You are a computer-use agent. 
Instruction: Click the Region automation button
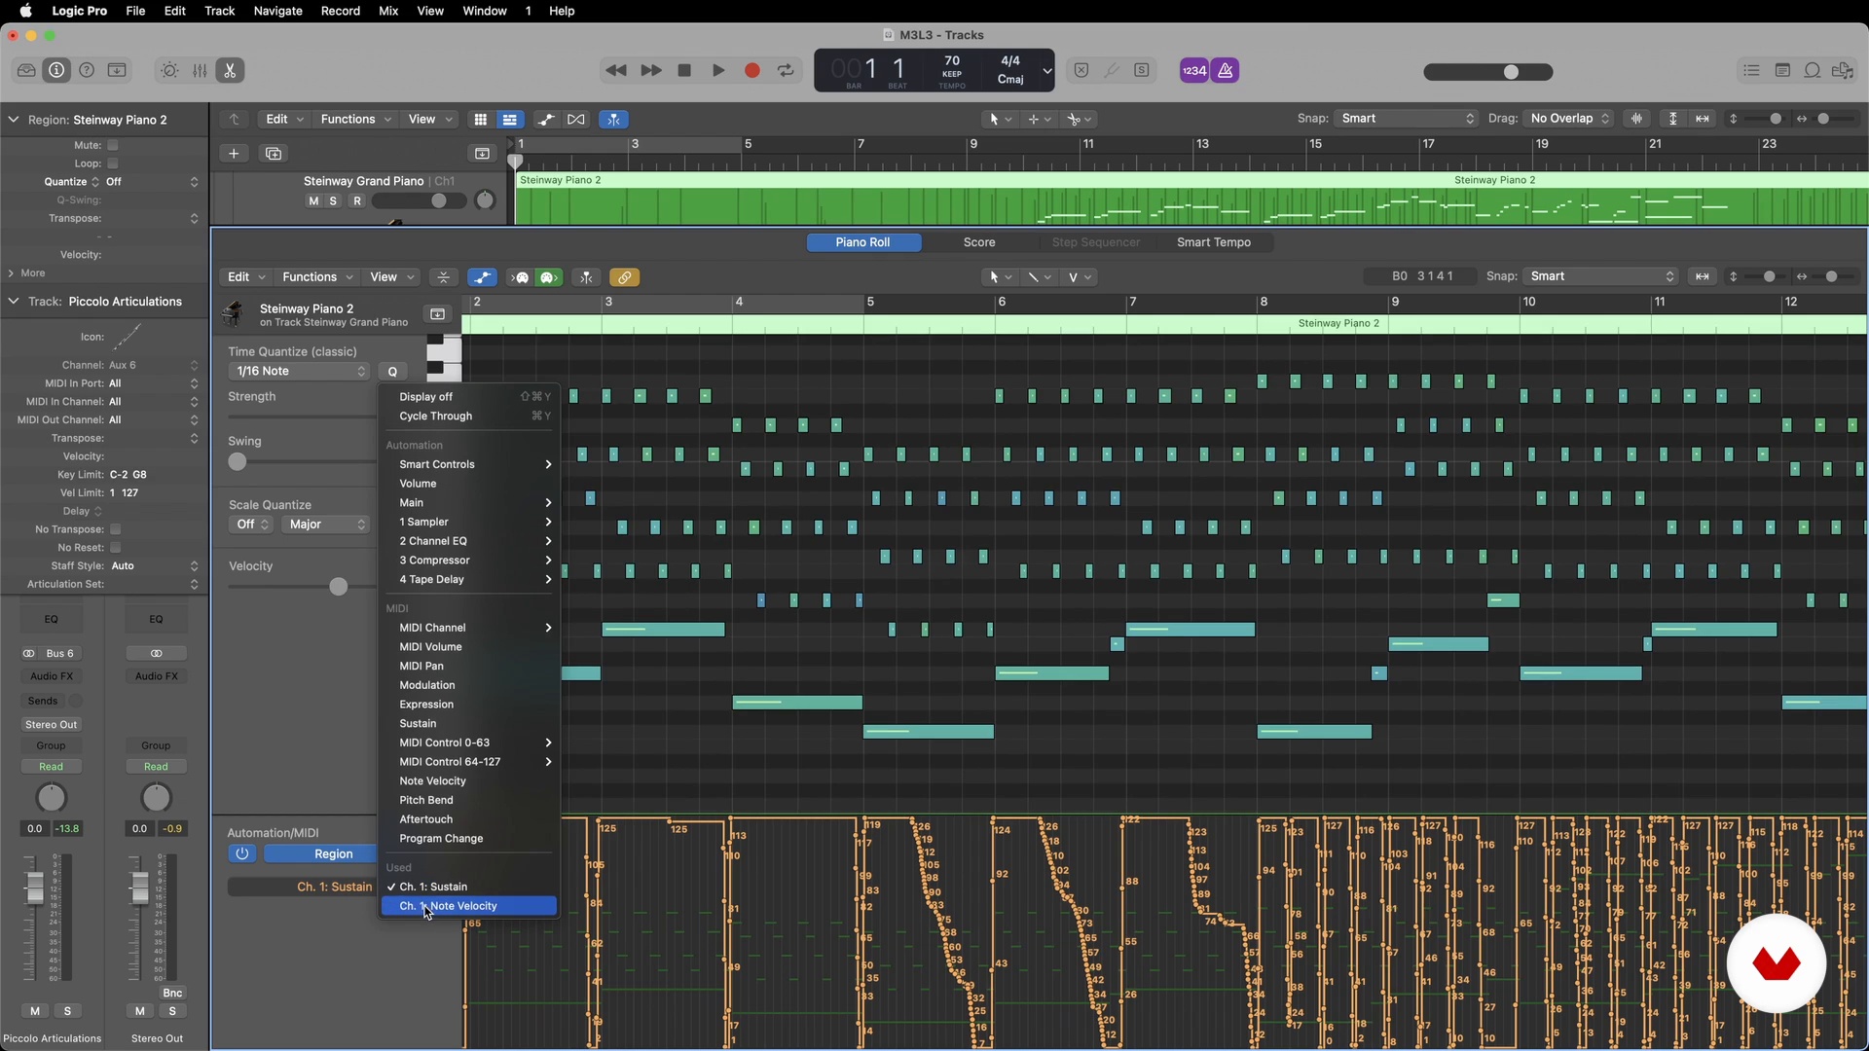tap(322, 853)
